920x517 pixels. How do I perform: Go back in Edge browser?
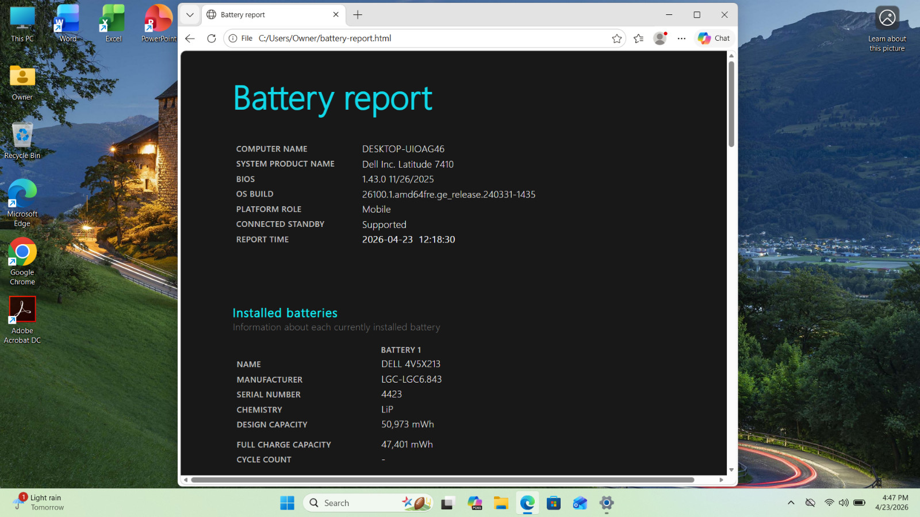click(190, 38)
